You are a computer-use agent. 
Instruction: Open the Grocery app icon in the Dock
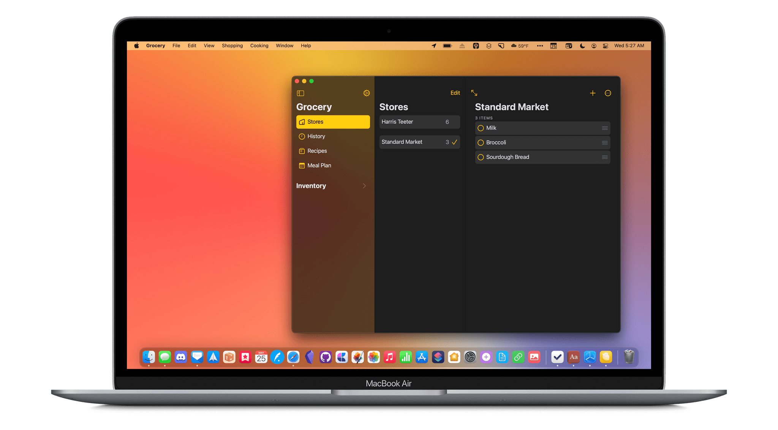606,357
